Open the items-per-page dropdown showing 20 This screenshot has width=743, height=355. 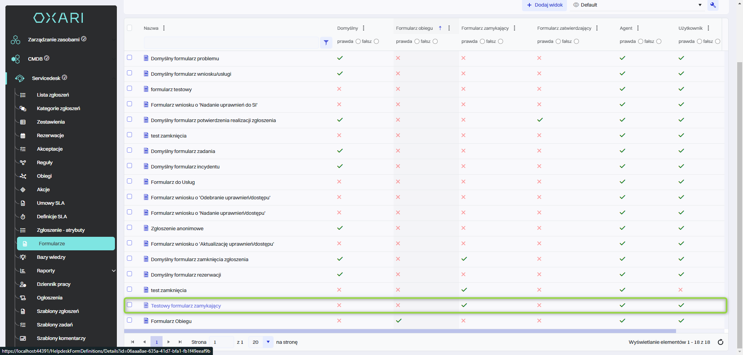[268, 342]
